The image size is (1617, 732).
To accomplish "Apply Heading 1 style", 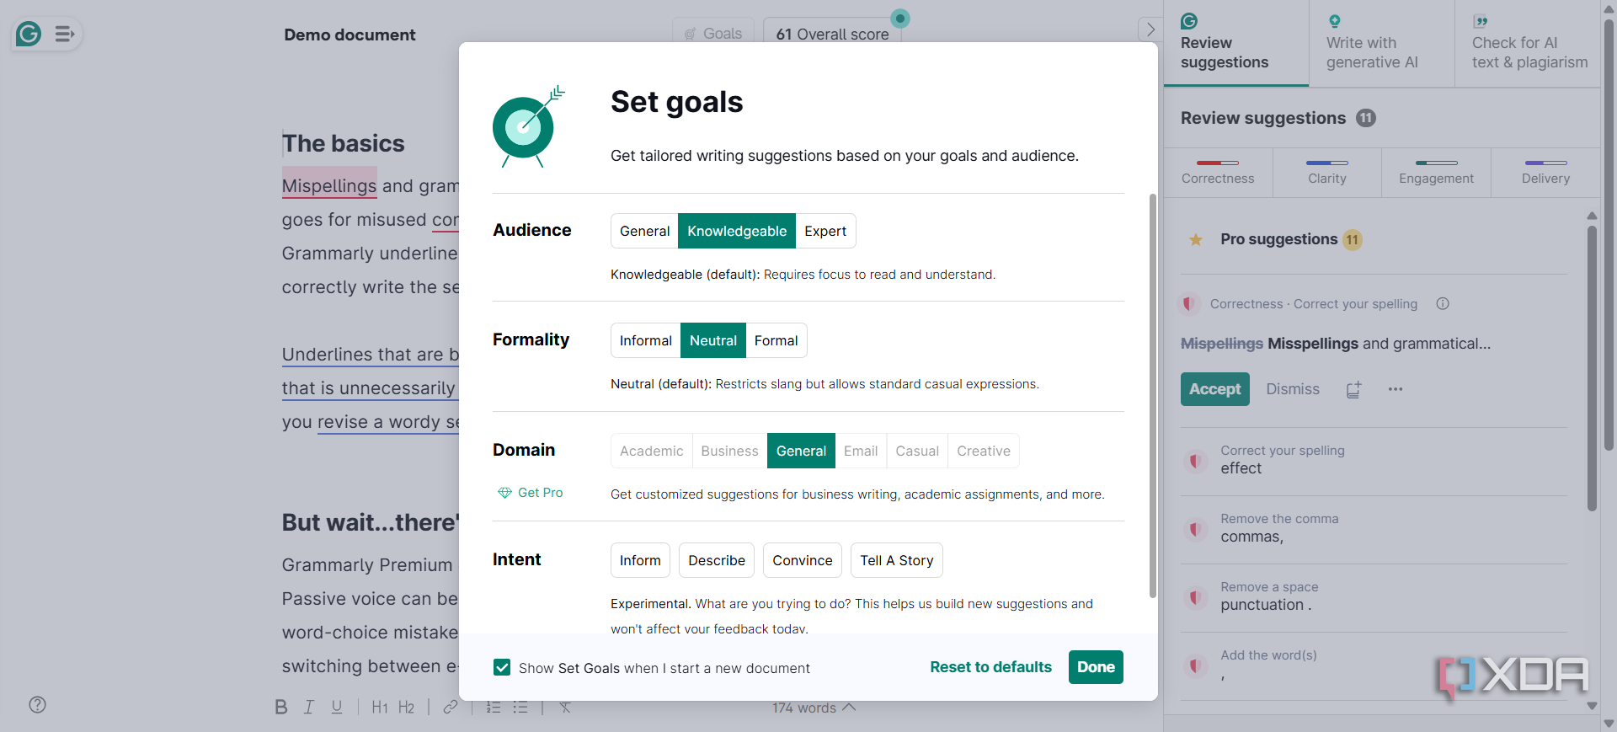I will pos(380,707).
